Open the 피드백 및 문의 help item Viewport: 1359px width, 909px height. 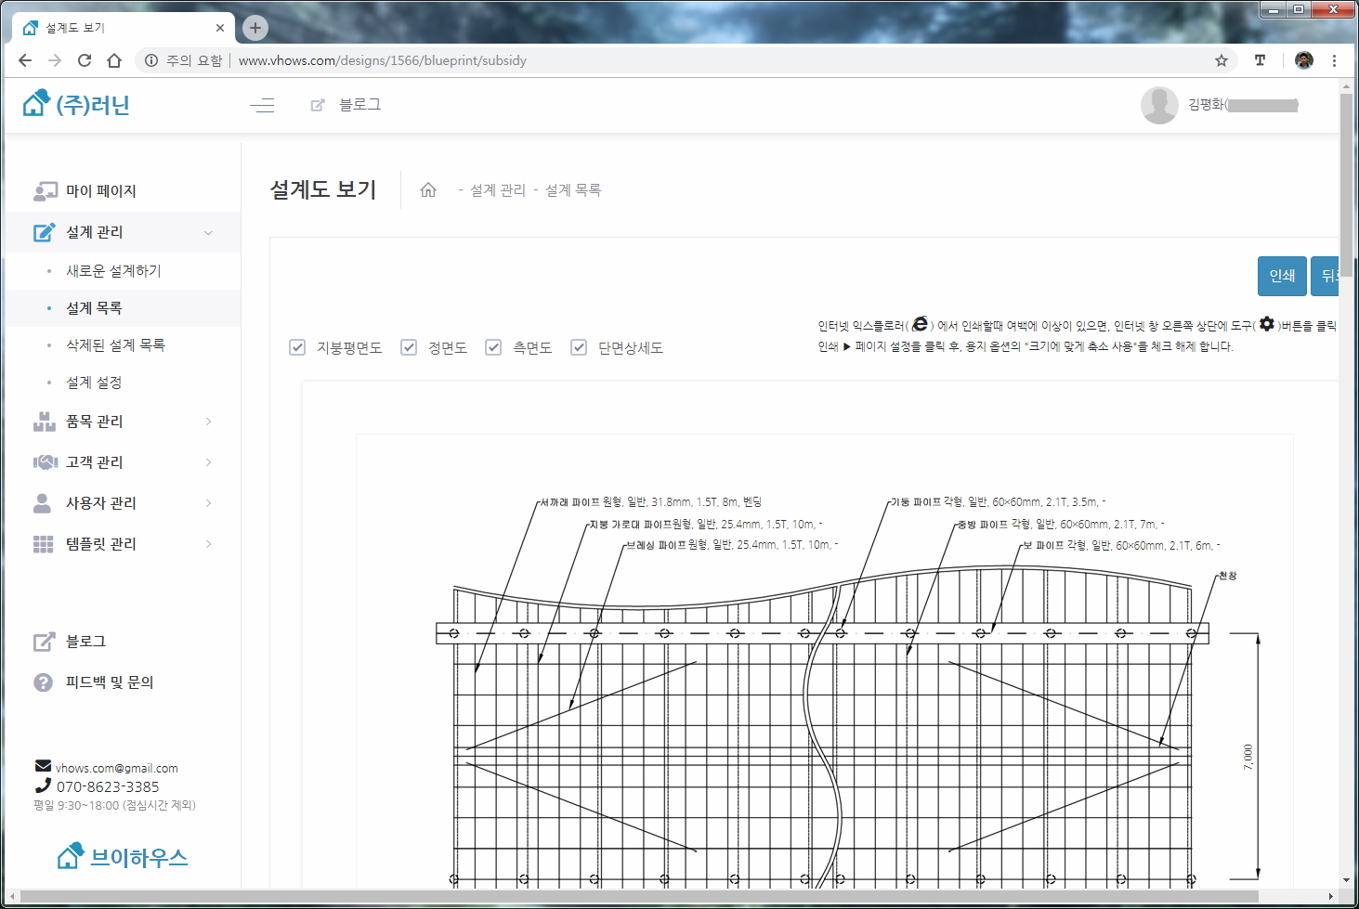tap(109, 682)
